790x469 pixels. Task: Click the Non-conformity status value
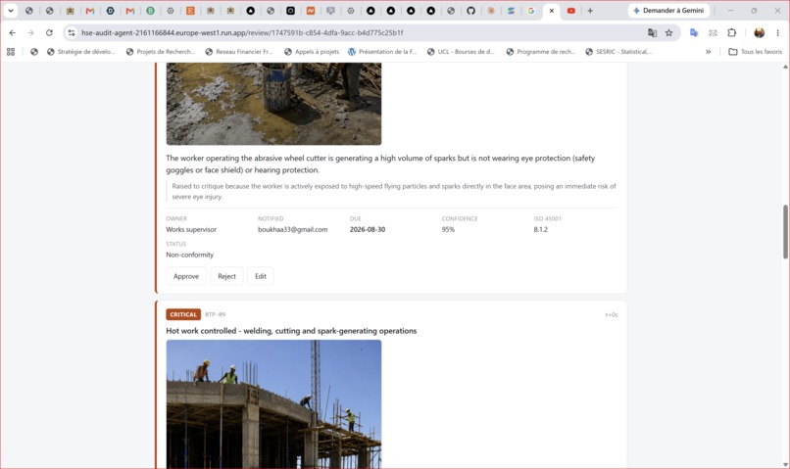189,255
